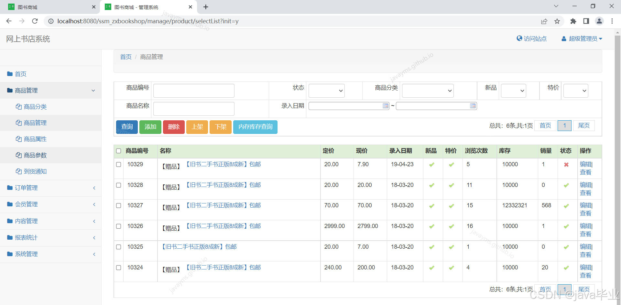Reload the page with the browser refresh icon
The width and height of the screenshot is (621, 305).
[x=35, y=21]
